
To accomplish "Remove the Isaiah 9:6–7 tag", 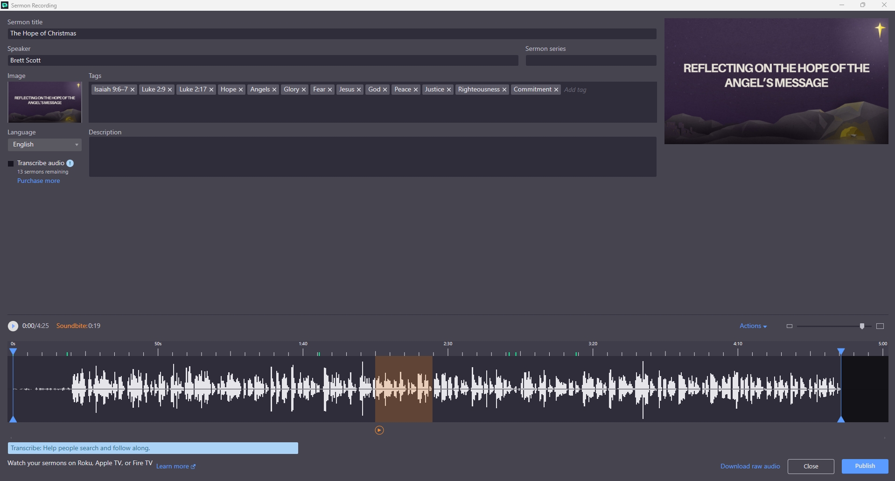I will [x=133, y=90].
